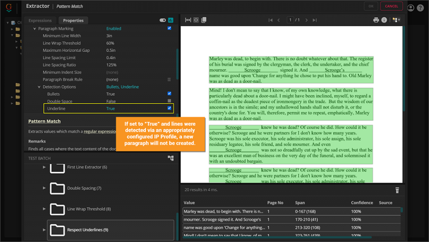The image size is (429, 242).
Task: Click the fit-to-width icon in viewer toolbar
Action: coord(188,20)
